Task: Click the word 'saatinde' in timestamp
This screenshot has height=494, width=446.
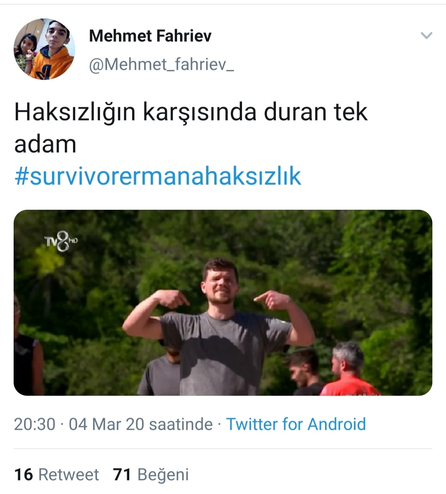Action: tap(181, 424)
